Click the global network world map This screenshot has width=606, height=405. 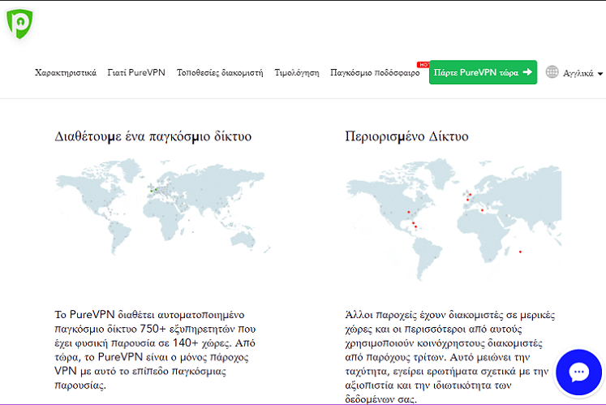point(162,206)
